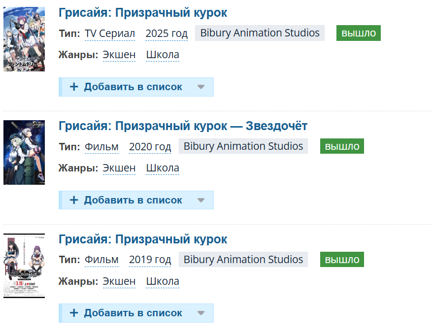Click Фильм type link for 2019 film
The height and width of the screenshot is (336, 432).
101,260
